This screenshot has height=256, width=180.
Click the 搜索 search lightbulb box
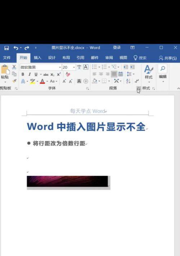coord(140,58)
